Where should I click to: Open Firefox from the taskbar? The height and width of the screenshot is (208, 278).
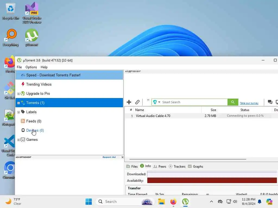pos(173,201)
